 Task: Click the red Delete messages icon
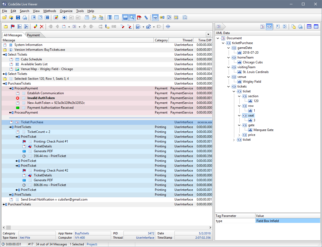(x=42, y=26)
